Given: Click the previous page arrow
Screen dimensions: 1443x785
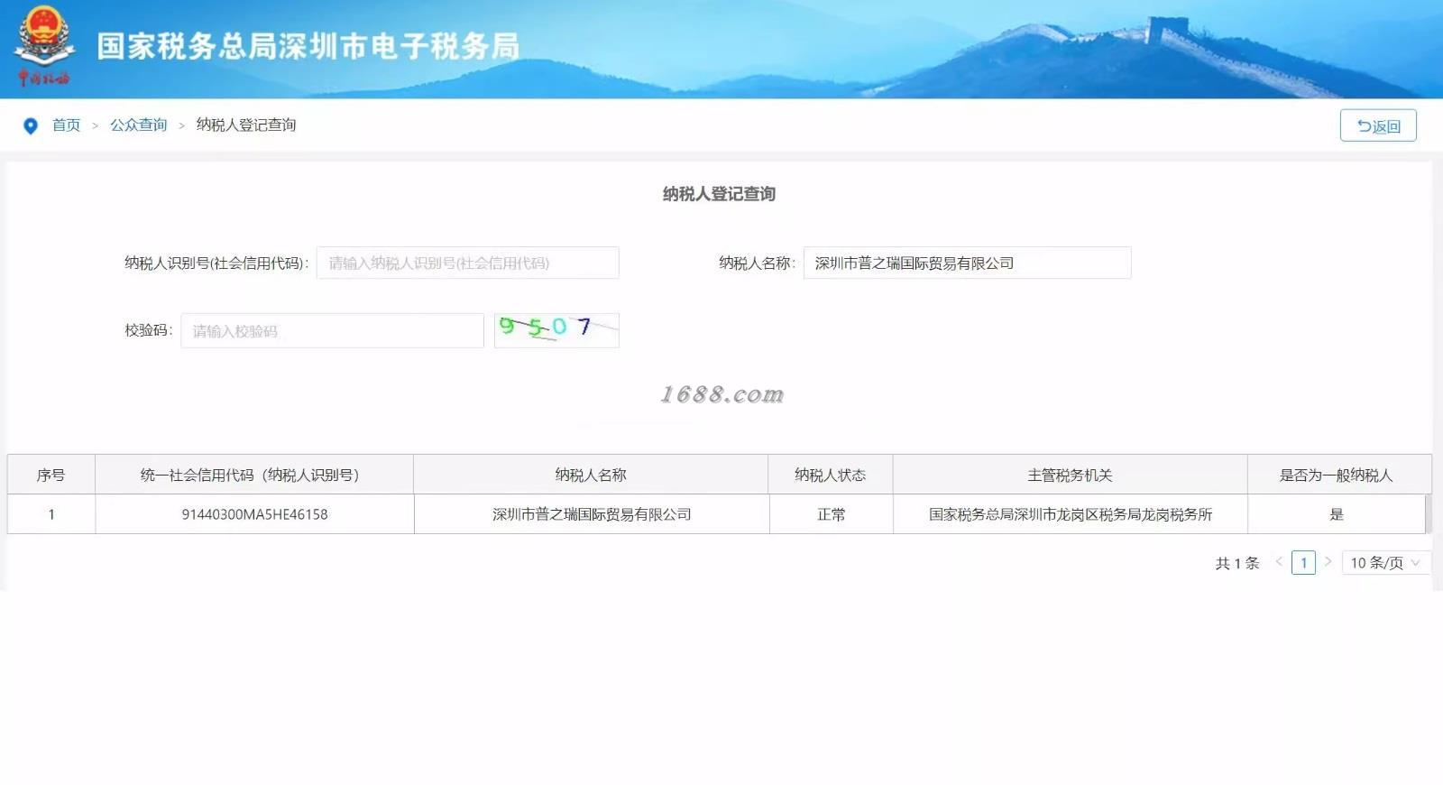Looking at the screenshot, I should (1279, 562).
